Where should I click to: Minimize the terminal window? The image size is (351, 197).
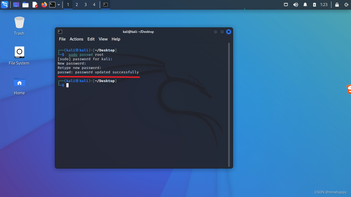click(x=216, y=32)
